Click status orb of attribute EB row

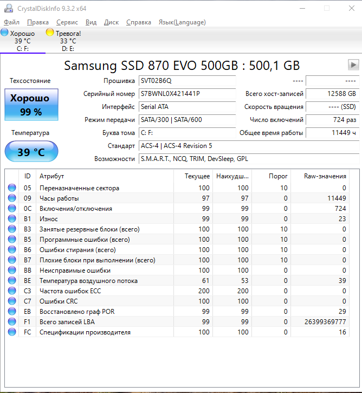[x=12, y=311]
